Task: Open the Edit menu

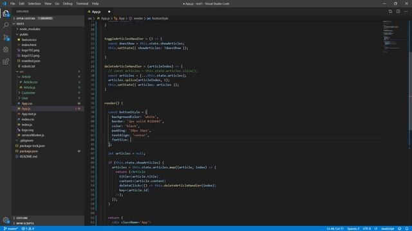Action: pos(21,4)
